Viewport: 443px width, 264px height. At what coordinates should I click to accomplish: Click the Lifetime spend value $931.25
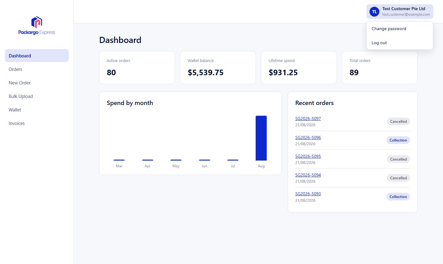[x=283, y=72]
